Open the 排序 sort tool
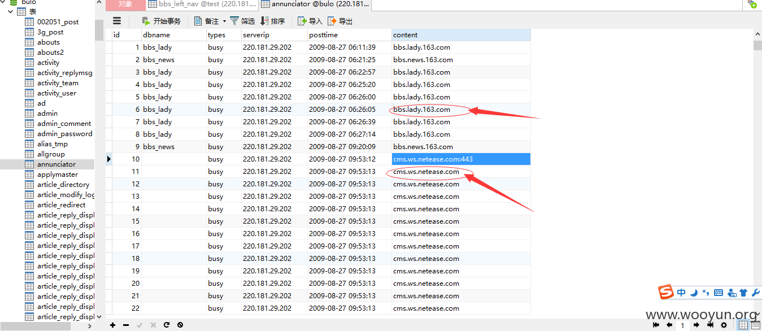This screenshot has width=762, height=331. coord(273,21)
